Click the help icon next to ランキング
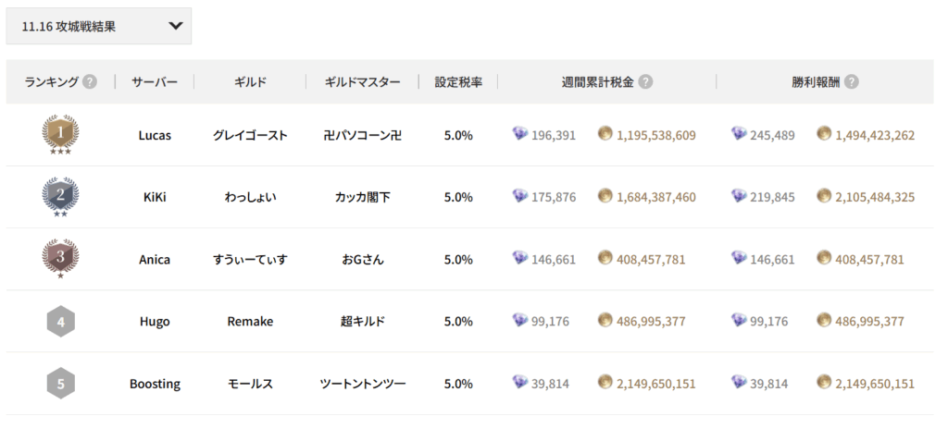The image size is (948, 429). click(x=90, y=81)
